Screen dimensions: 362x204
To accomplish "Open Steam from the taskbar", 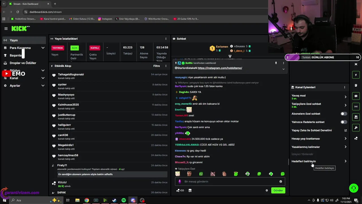I will click(114, 200).
